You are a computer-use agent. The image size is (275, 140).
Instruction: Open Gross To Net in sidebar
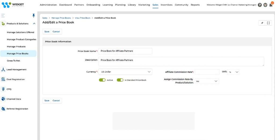tap(13, 60)
